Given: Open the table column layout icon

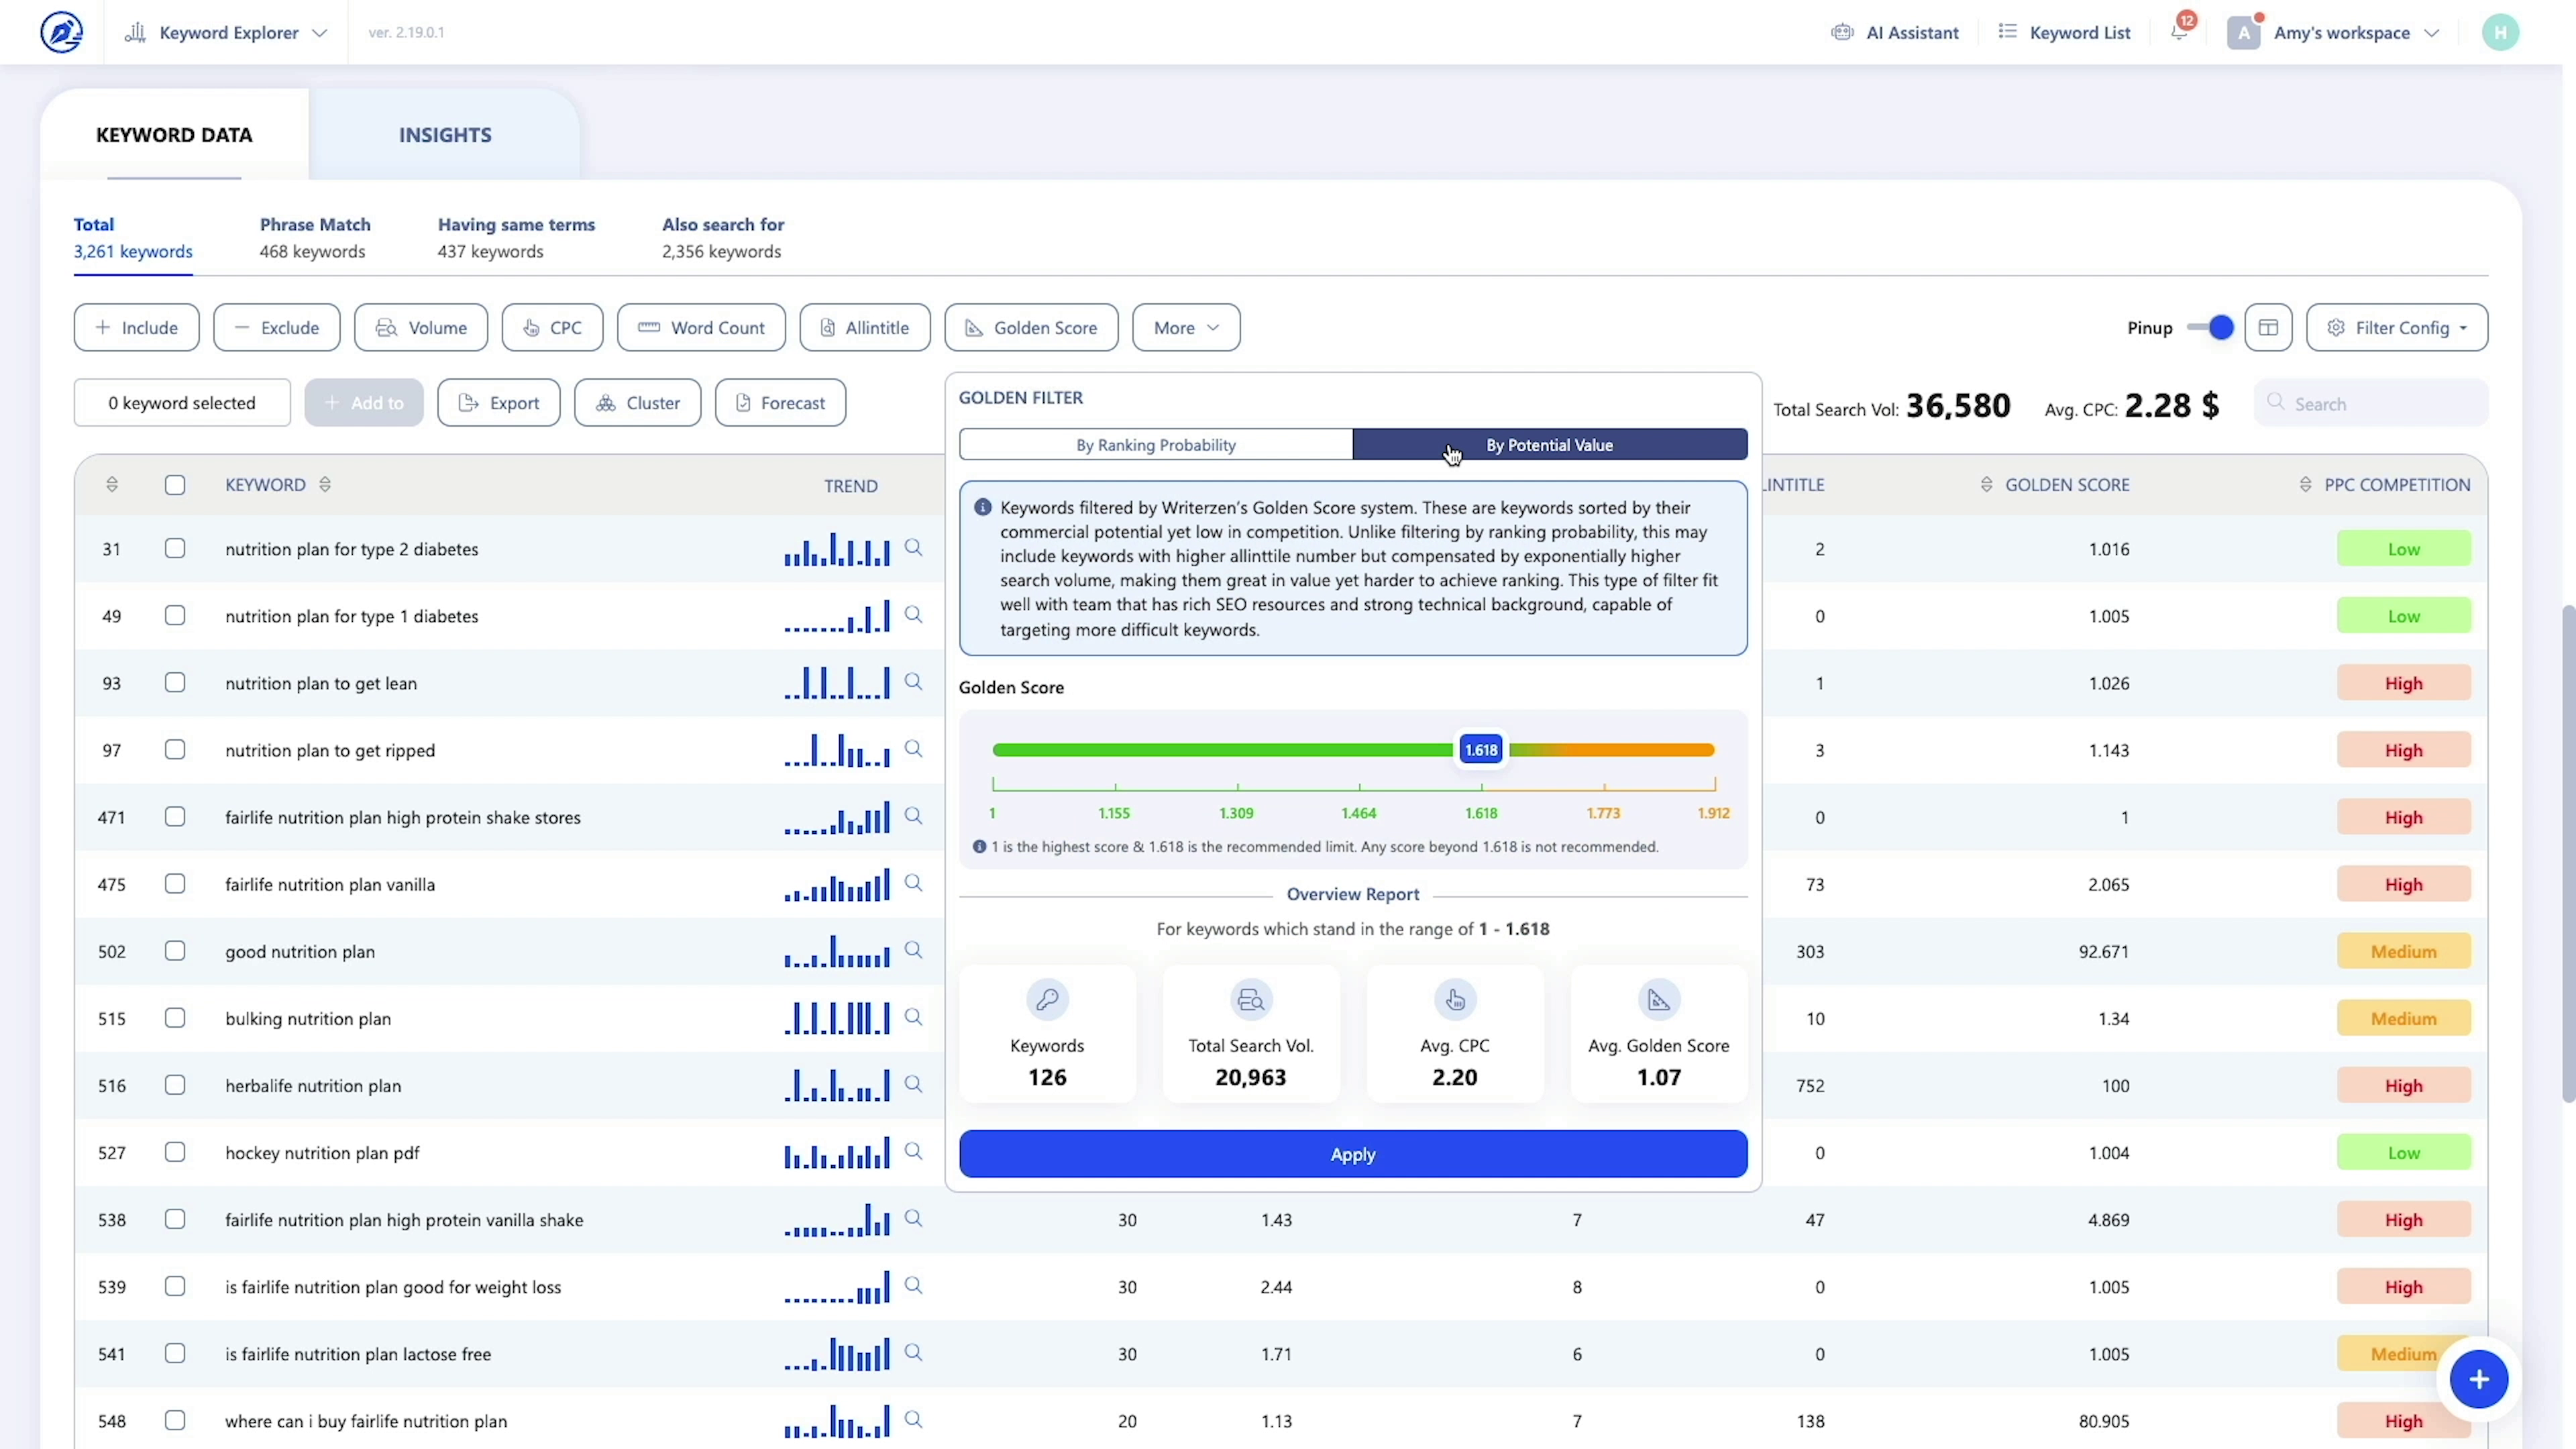Looking at the screenshot, I should (2267, 328).
